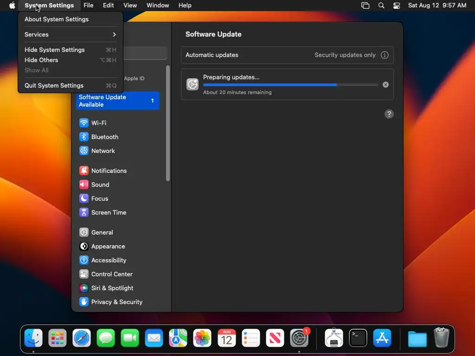Open Control Center in menu bar
The width and height of the screenshot is (475, 356).
(397, 6)
